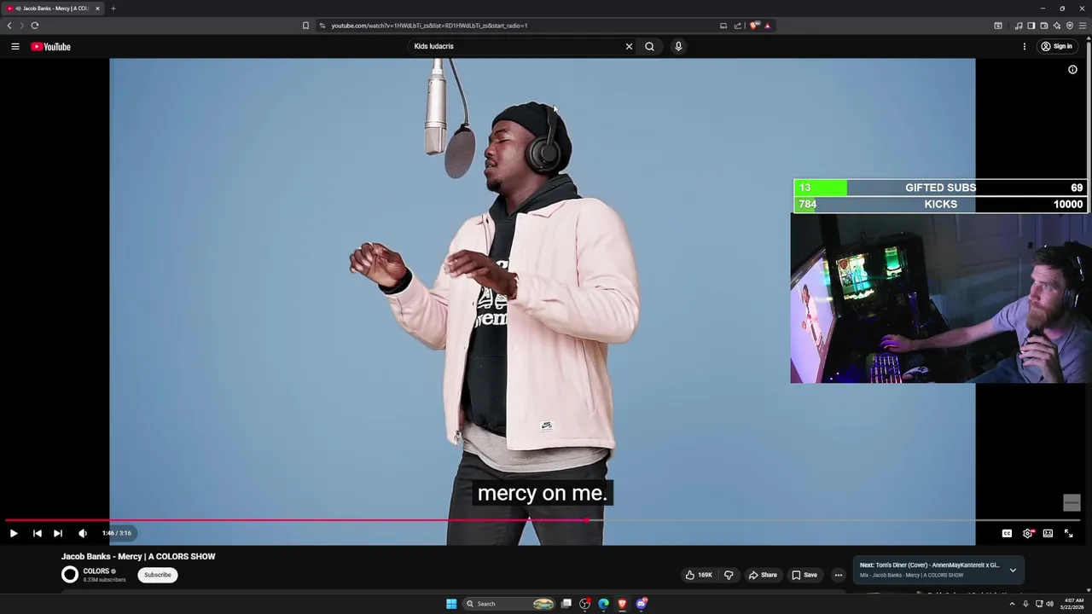Click the 1:46 / 3:16 time display

pyautogui.click(x=117, y=533)
